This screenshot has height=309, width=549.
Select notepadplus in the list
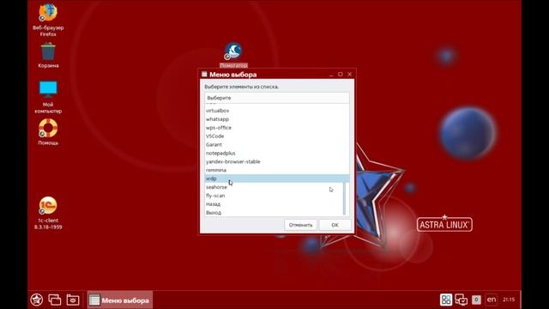click(x=276, y=153)
